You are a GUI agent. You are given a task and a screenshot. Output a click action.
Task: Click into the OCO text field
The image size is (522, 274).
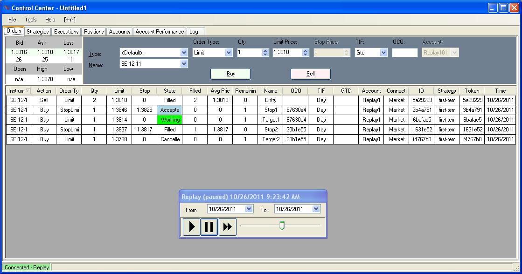(x=404, y=53)
